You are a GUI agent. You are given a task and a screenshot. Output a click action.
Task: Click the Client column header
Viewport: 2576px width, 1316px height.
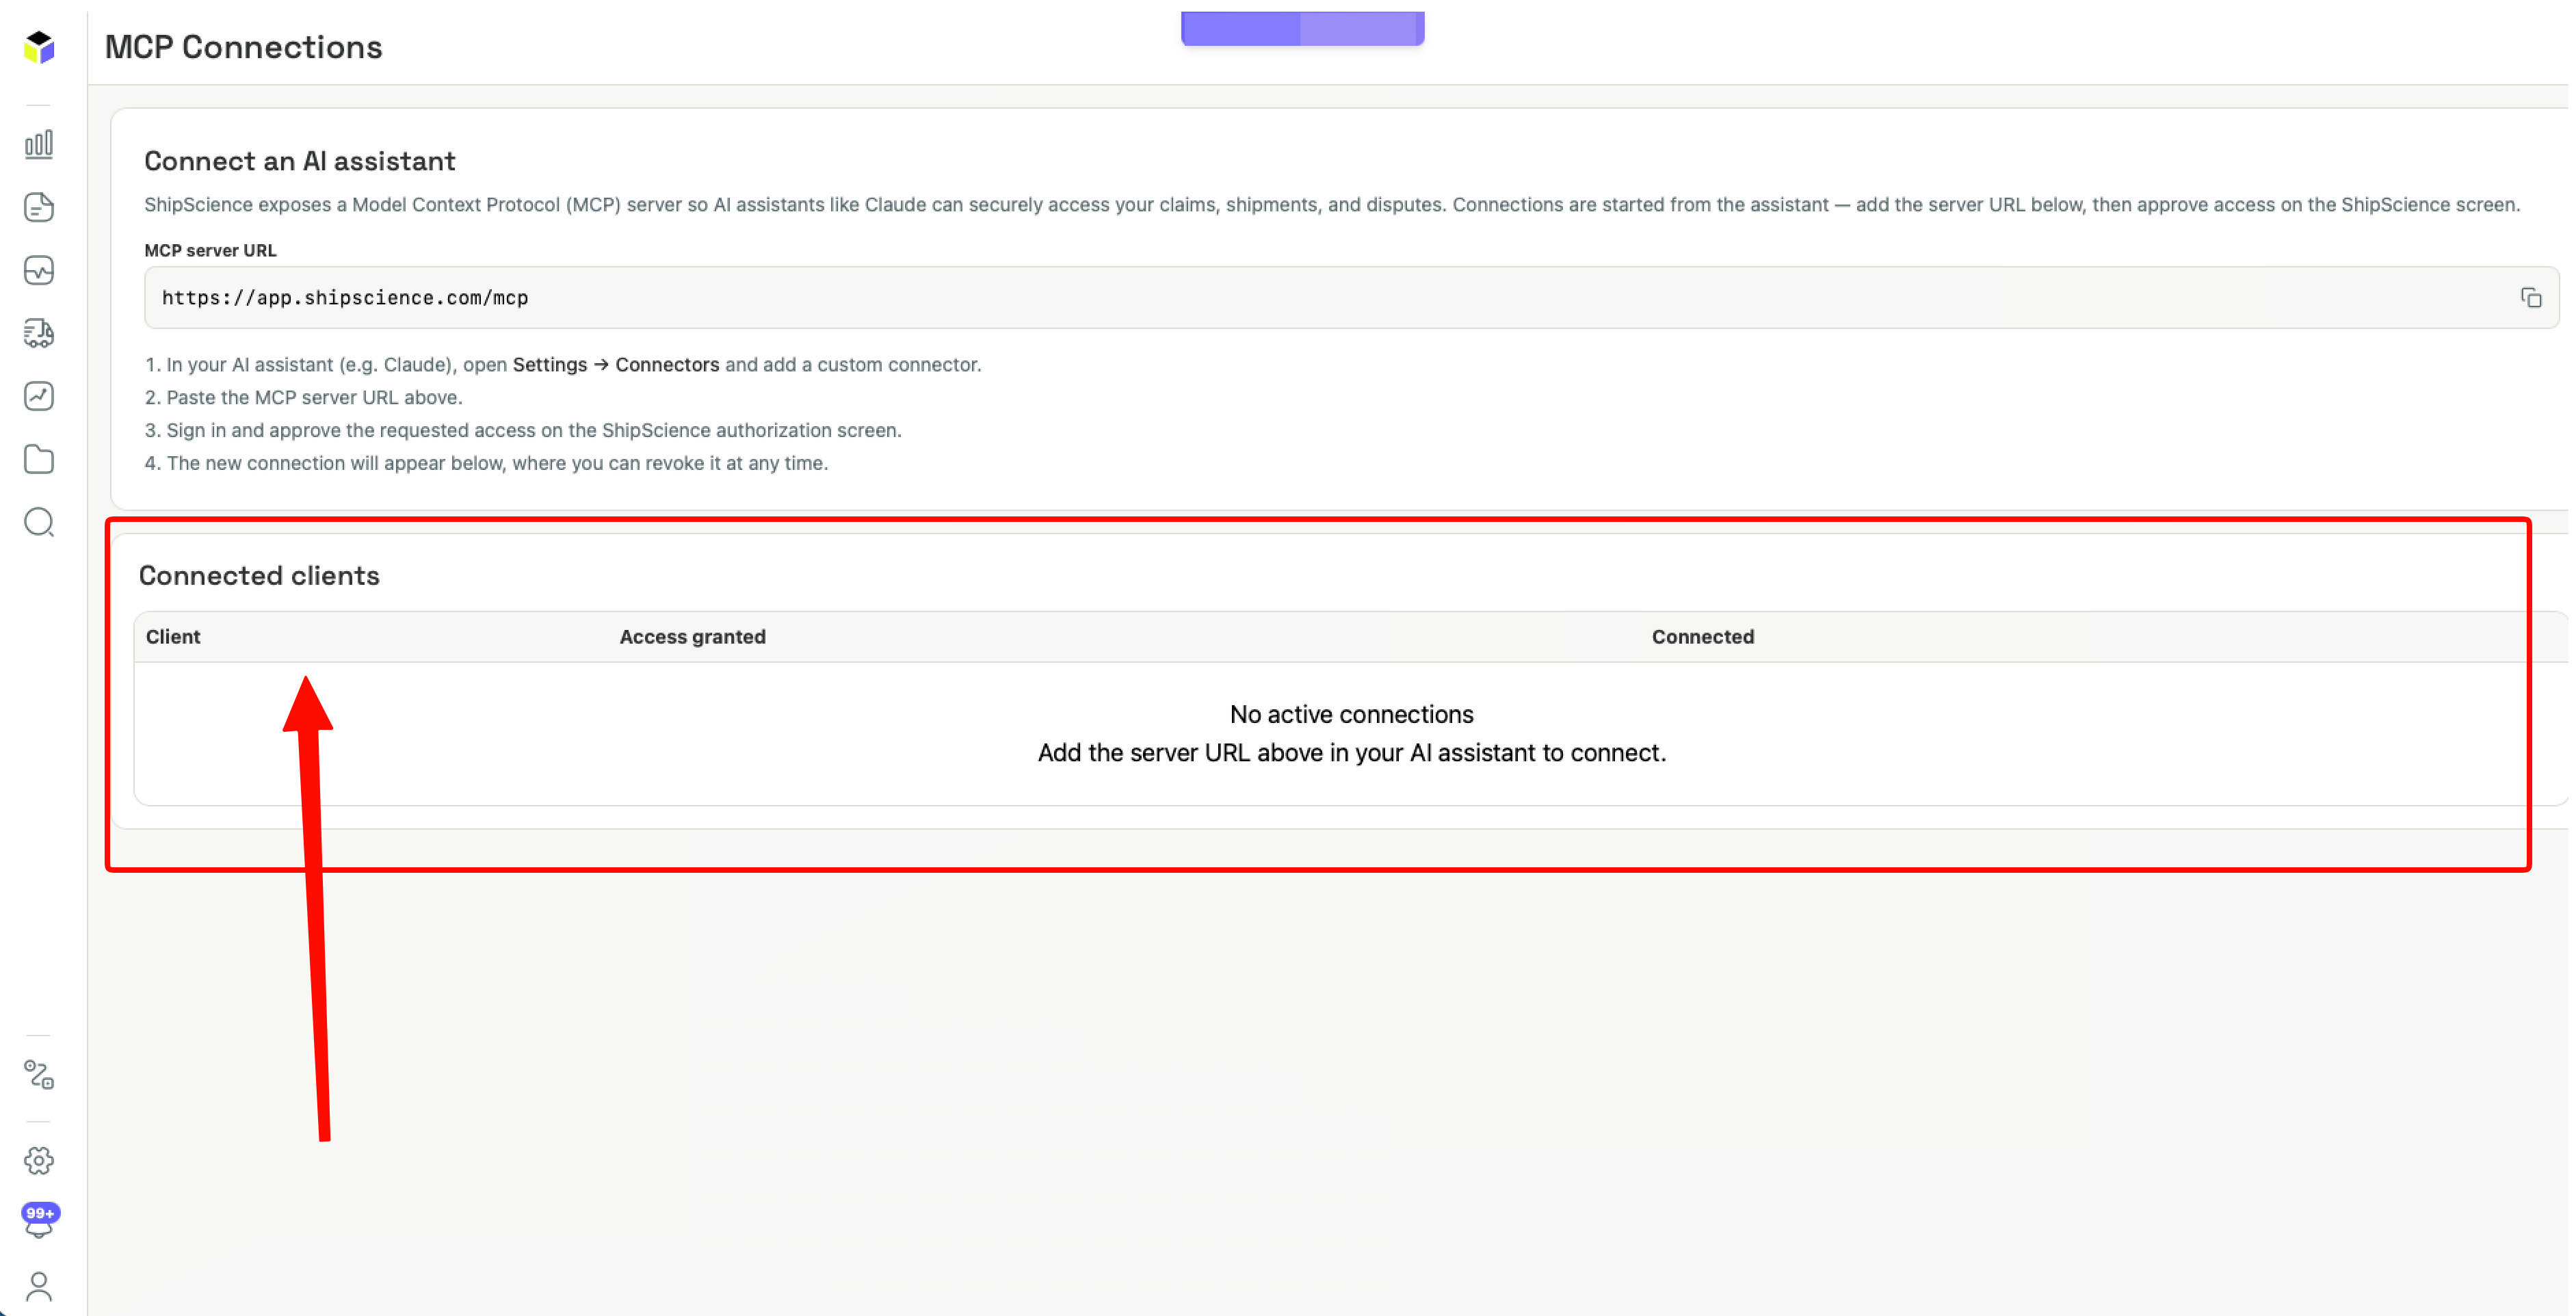click(173, 637)
